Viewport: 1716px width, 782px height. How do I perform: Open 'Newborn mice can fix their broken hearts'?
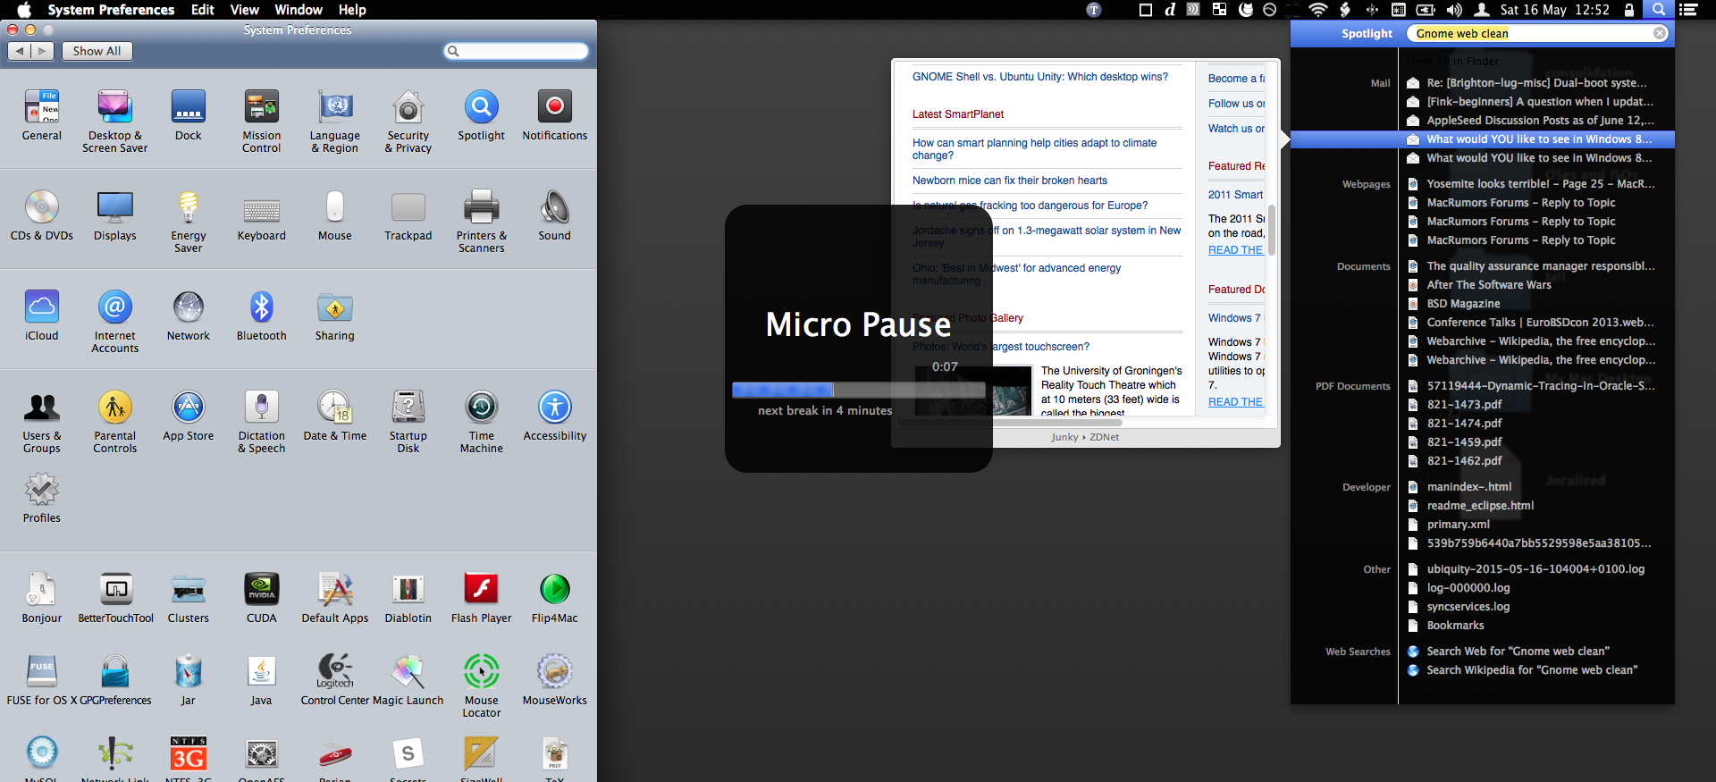tap(1009, 181)
